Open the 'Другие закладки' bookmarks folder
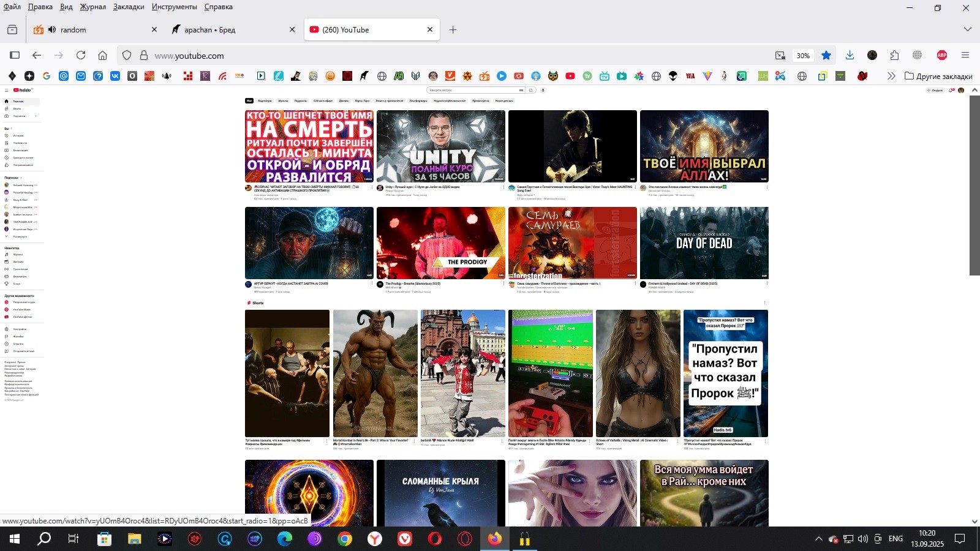 pyautogui.click(x=938, y=76)
